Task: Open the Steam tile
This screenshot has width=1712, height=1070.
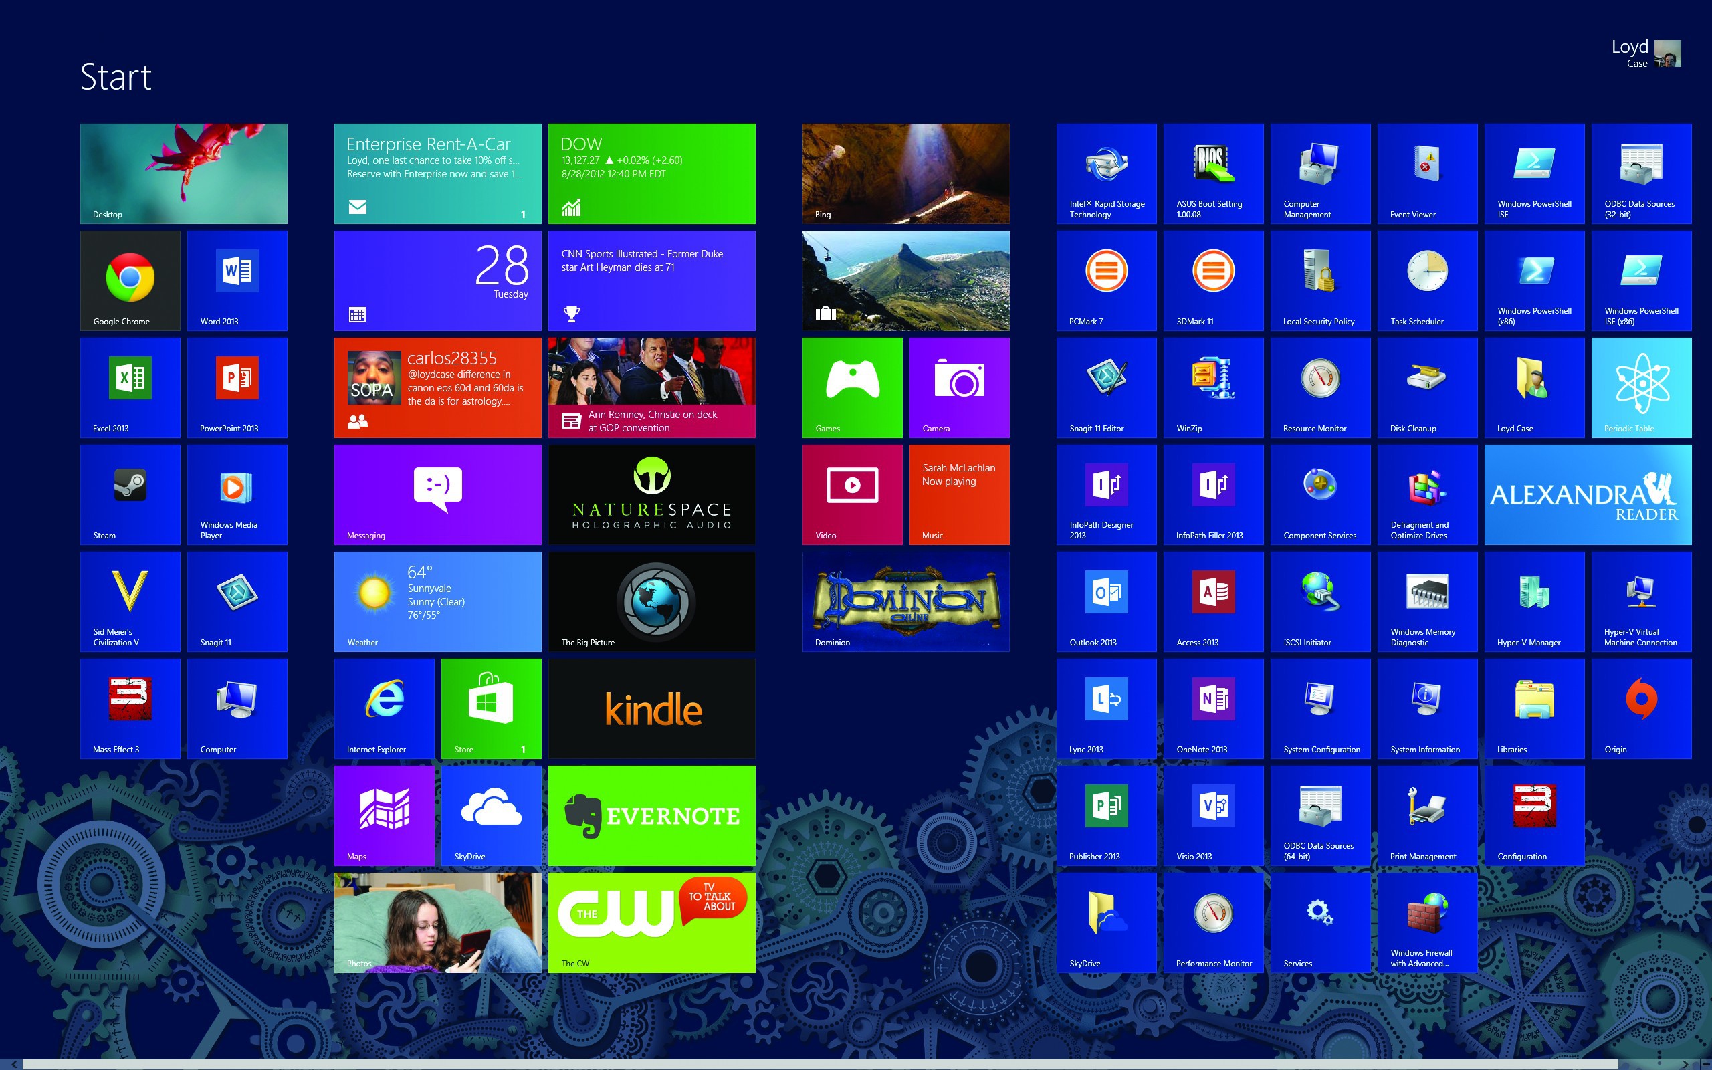Action: pos(130,495)
